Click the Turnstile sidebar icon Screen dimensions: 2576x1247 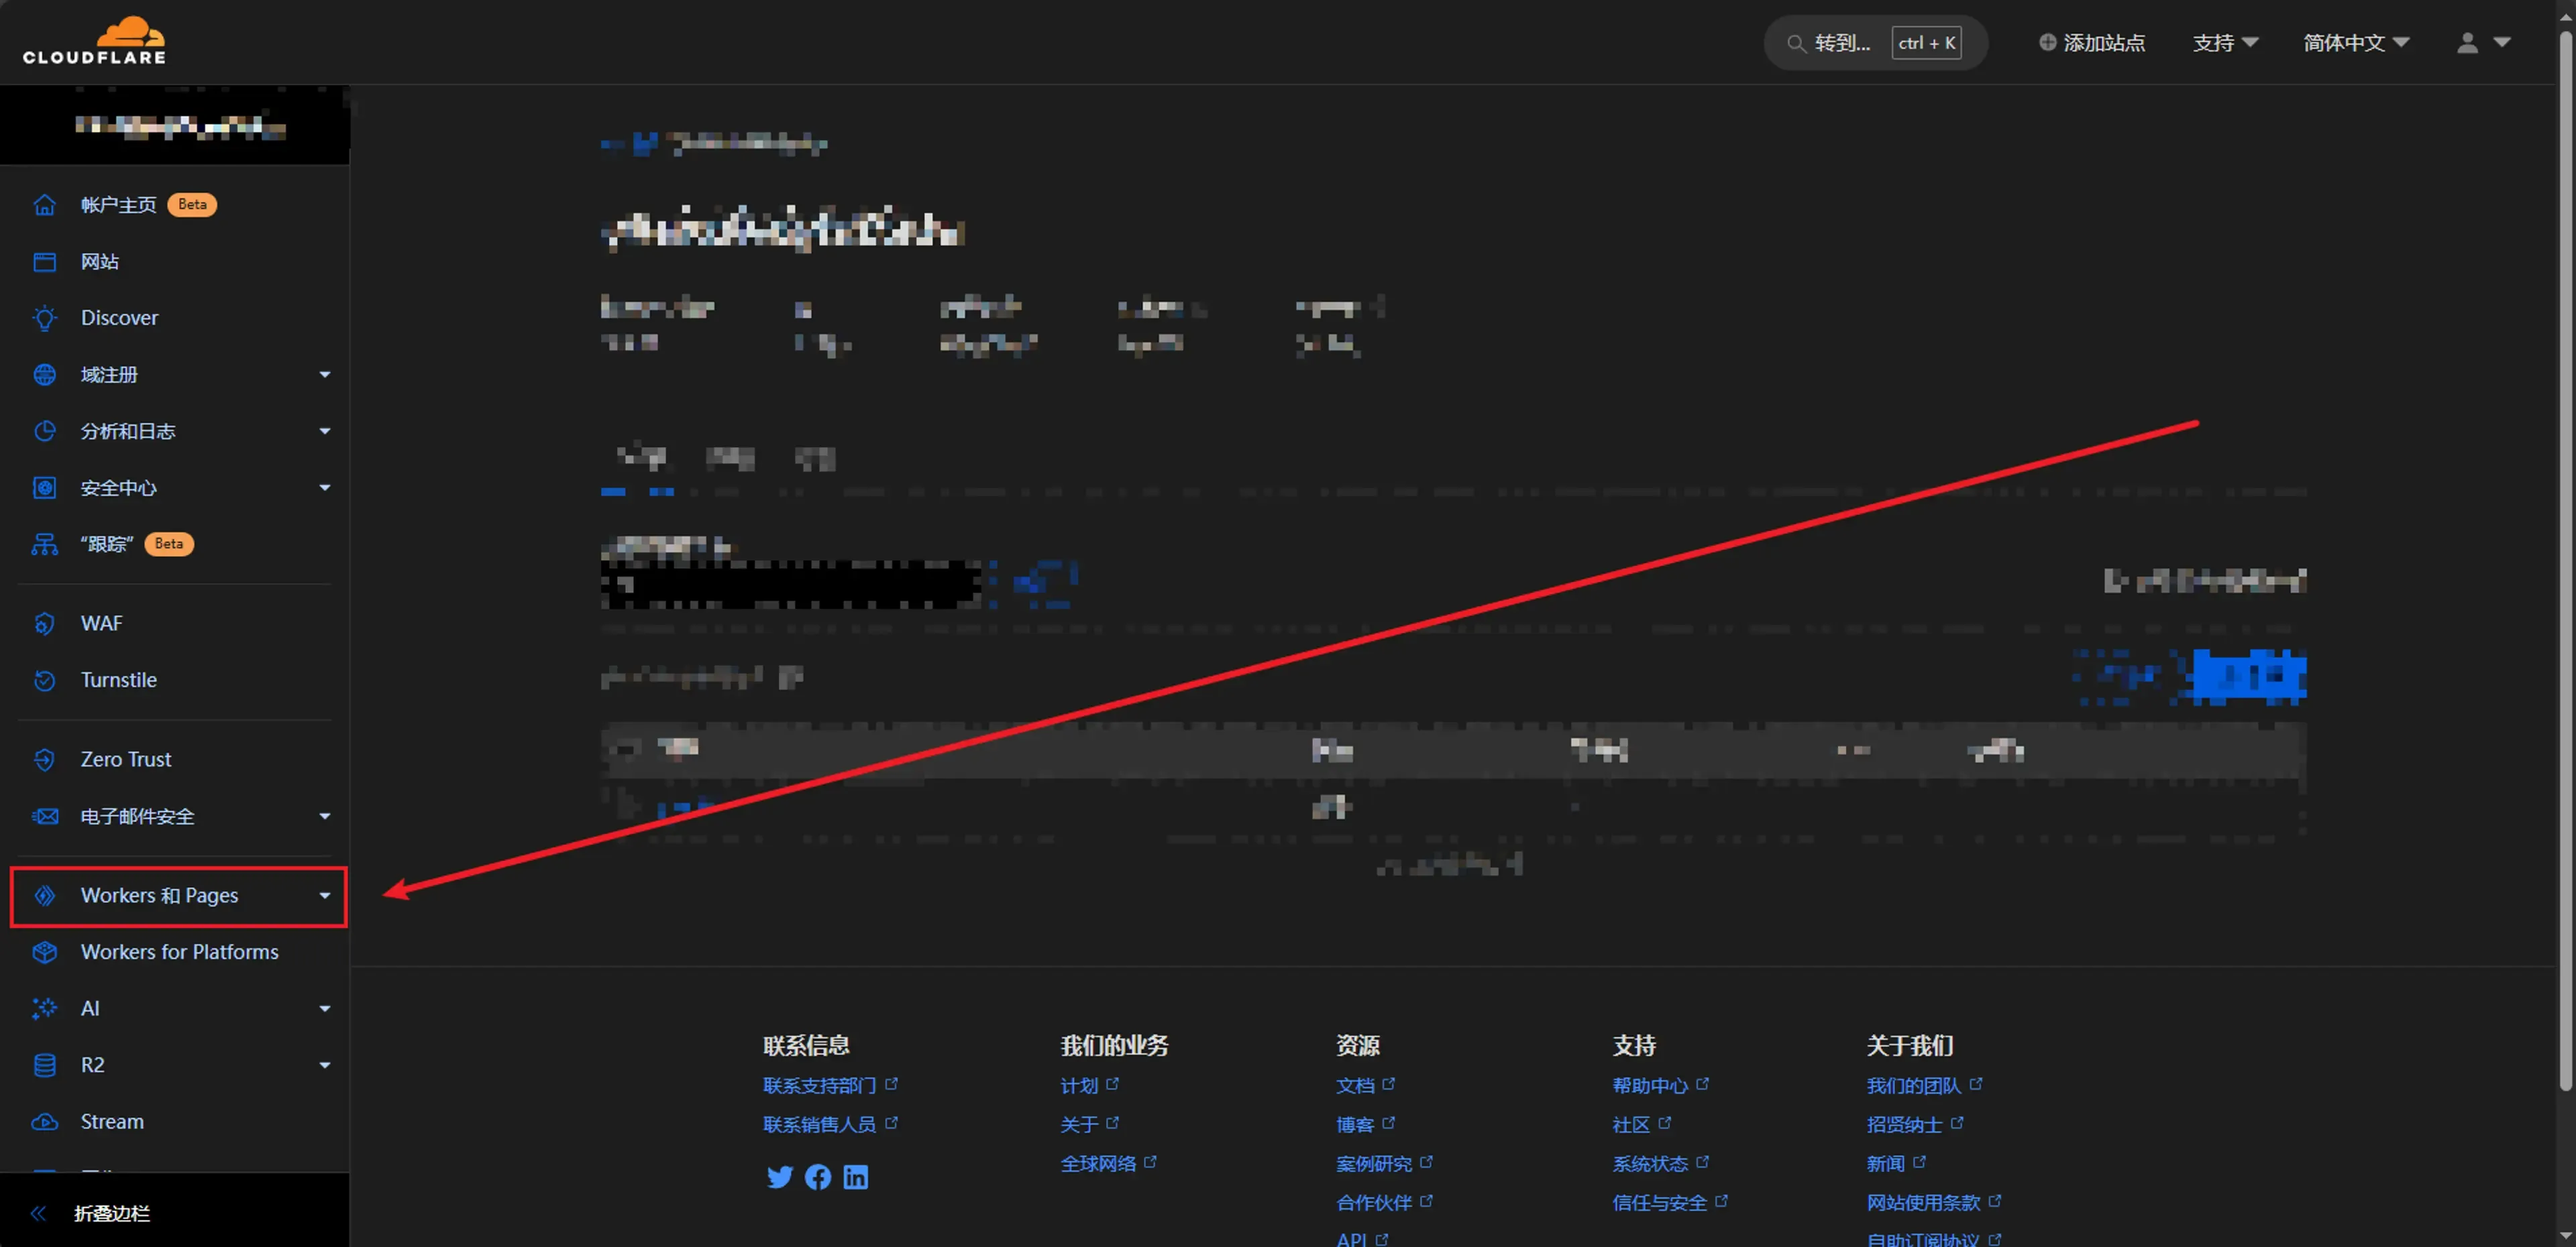(x=44, y=679)
